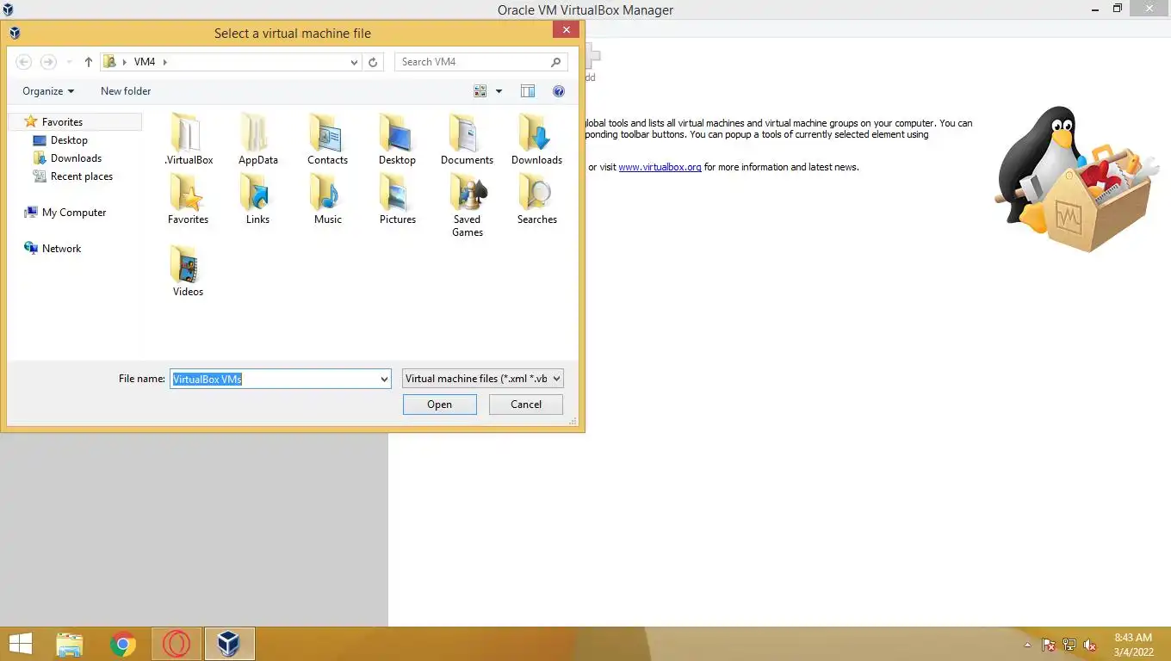
Task: Expand the view options dropdown arrow
Action: click(499, 91)
